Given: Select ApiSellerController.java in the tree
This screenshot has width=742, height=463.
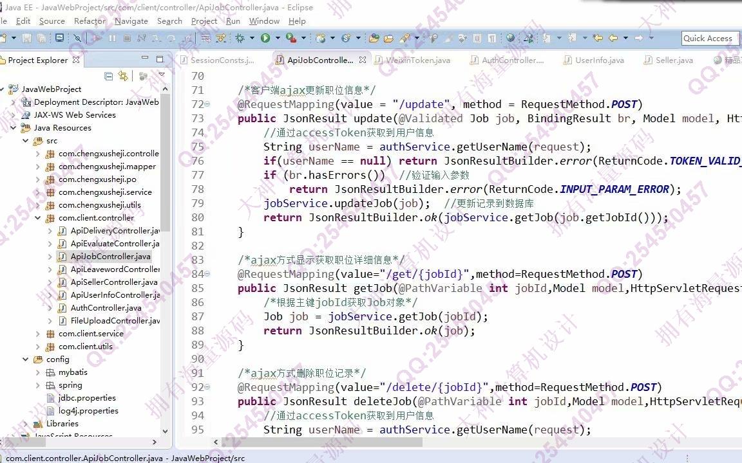Looking at the screenshot, I should click(113, 282).
